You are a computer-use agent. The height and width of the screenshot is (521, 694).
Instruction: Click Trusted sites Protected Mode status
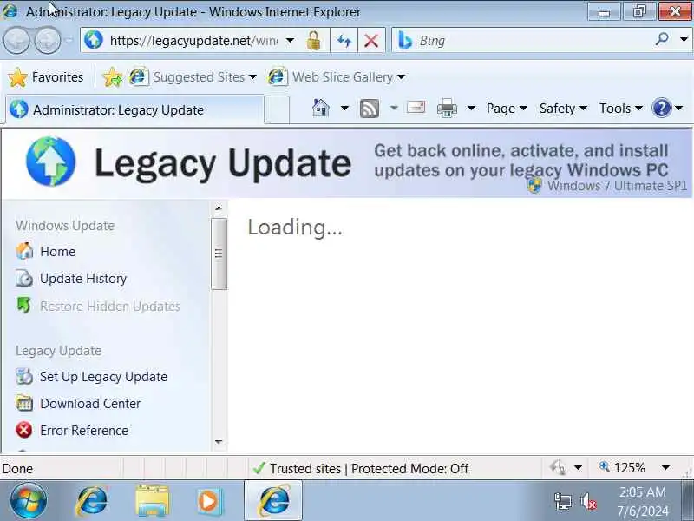(x=360, y=468)
